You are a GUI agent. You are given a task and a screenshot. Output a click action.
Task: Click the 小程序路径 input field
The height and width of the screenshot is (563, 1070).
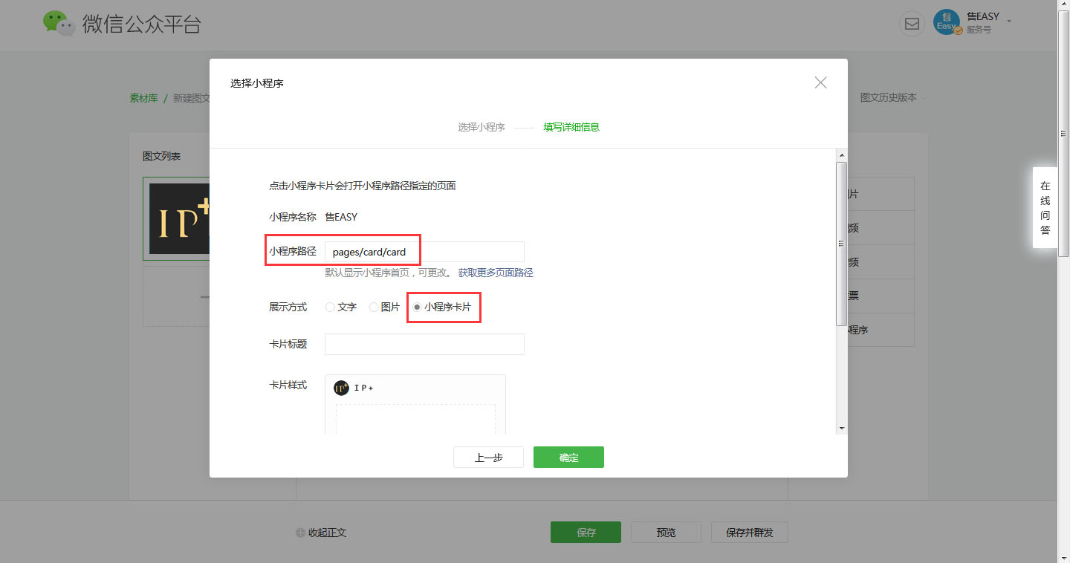[x=424, y=252]
